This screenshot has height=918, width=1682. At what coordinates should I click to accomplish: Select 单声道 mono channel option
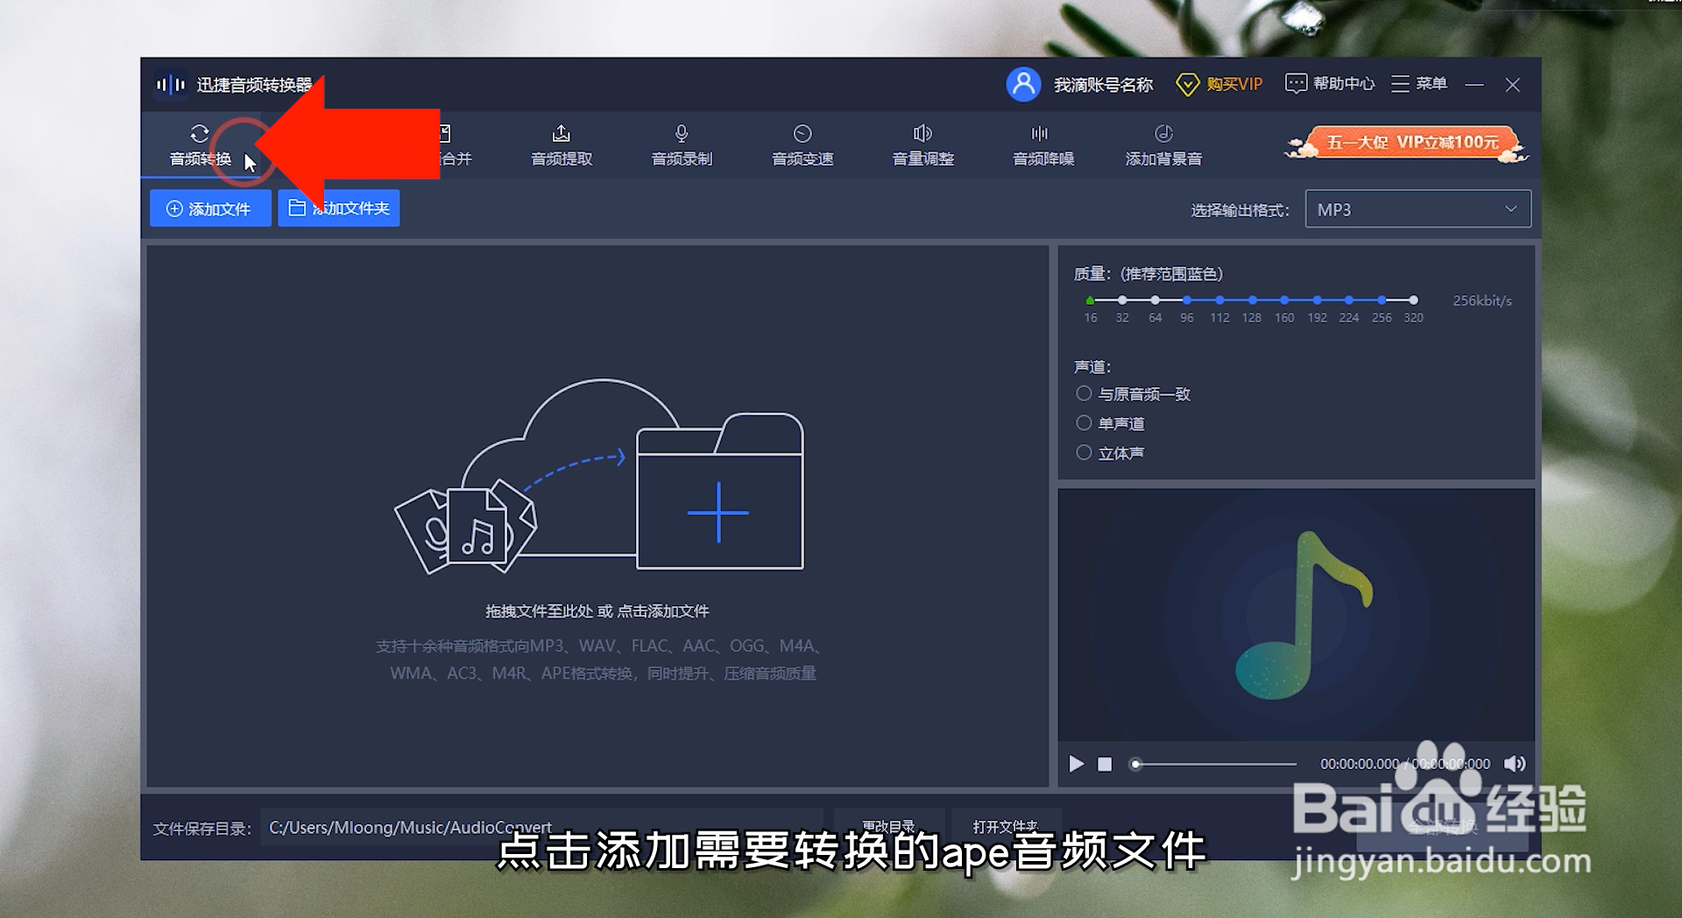1110,423
